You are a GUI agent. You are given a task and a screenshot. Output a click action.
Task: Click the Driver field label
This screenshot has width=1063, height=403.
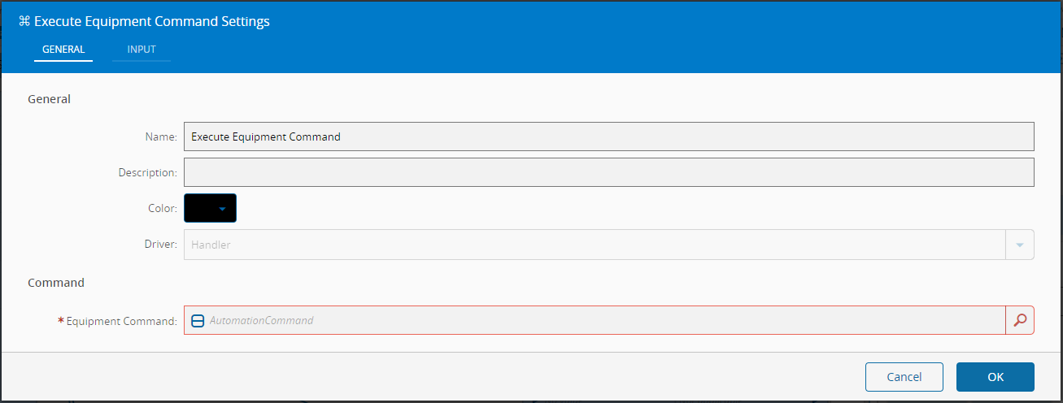(160, 245)
